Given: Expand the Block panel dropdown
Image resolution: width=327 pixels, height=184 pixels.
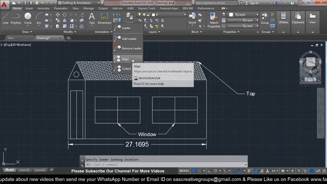Looking at the screenshot, I should click(196, 32).
